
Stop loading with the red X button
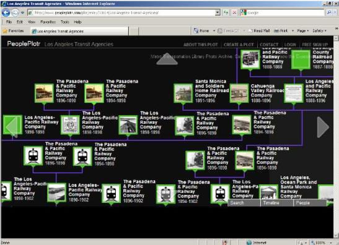pyautogui.click(x=234, y=13)
